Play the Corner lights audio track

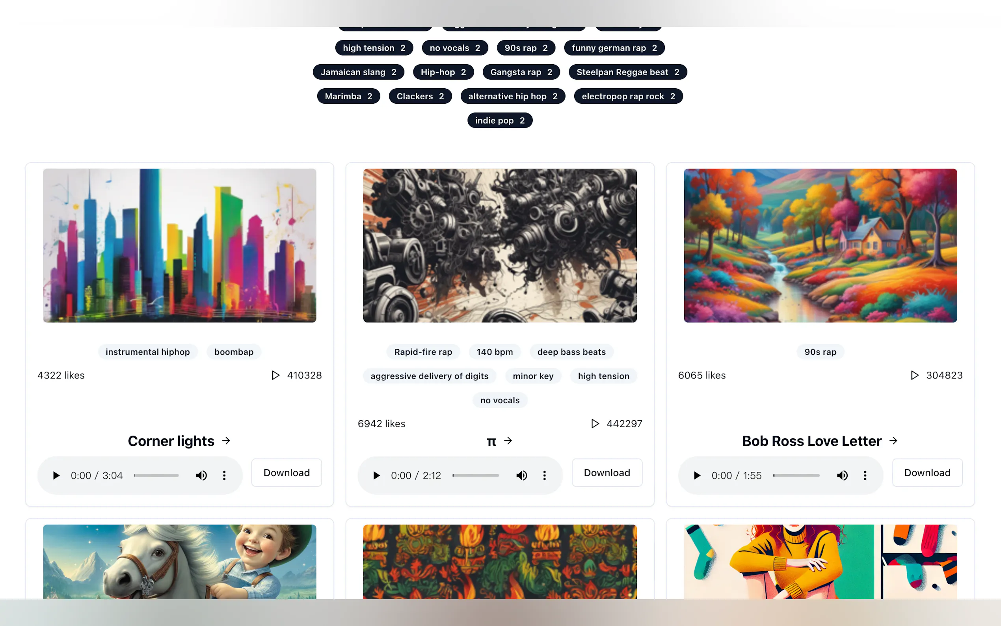coord(56,475)
